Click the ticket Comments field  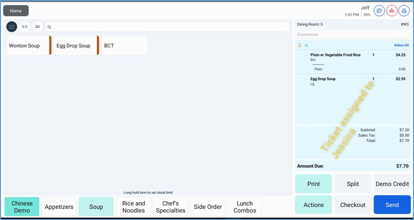352,34
